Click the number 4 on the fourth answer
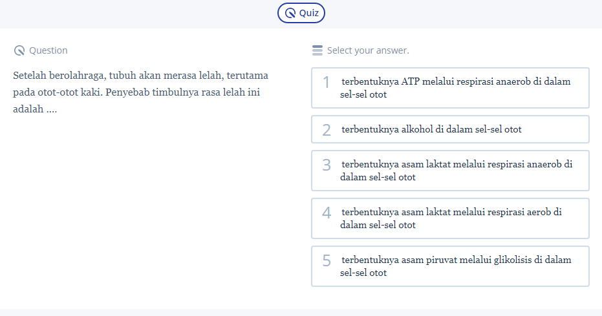This screenshot has width=602, height=316. [x=327, y=213]
